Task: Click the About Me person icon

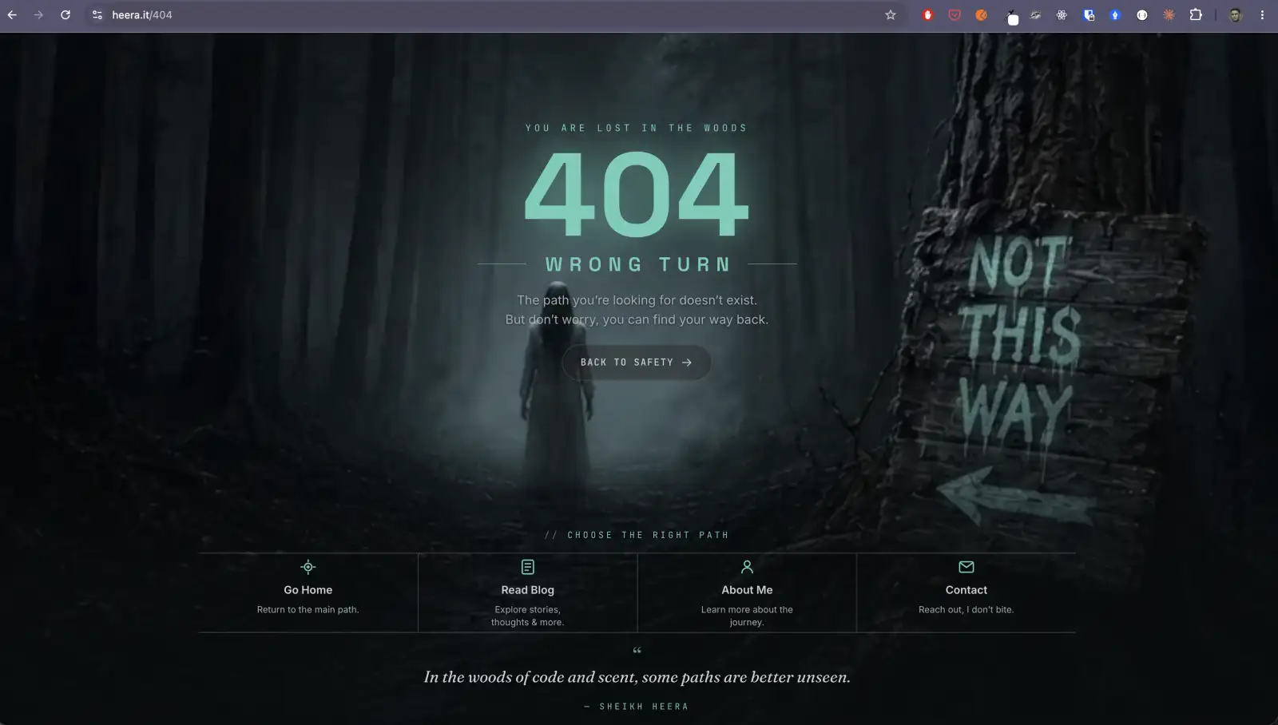Action: pyautogui.click(x=747, y=567)
